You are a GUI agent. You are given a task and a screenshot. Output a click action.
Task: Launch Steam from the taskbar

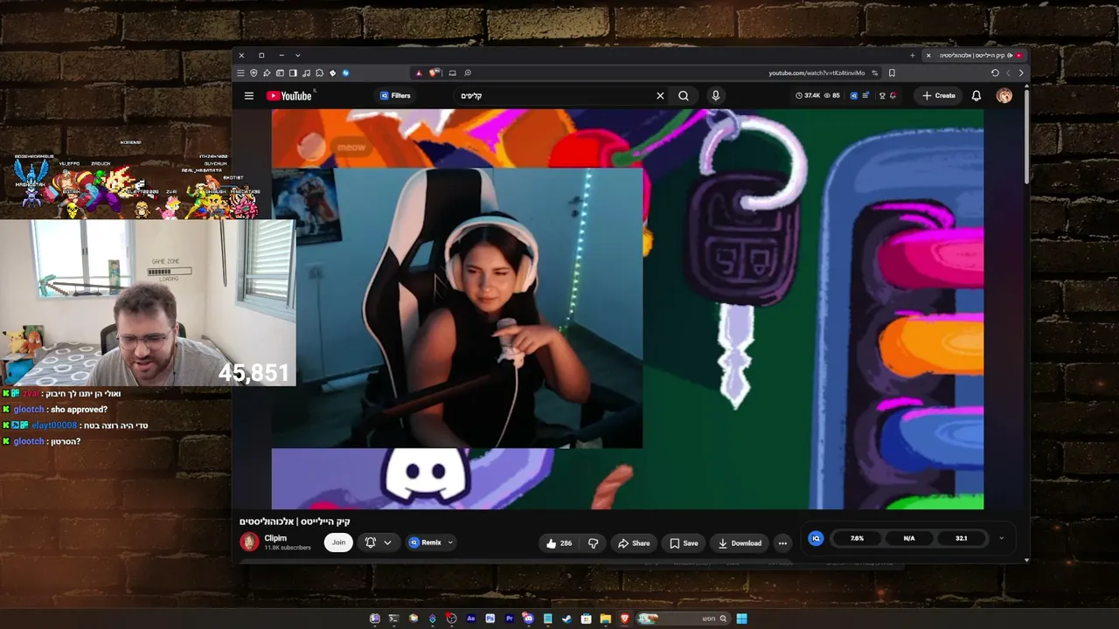point(566,619)
